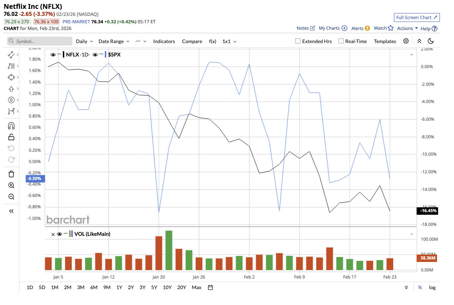Remove the VOL indicator pane
The image size is (454, 305).
(x=53, y=234)
